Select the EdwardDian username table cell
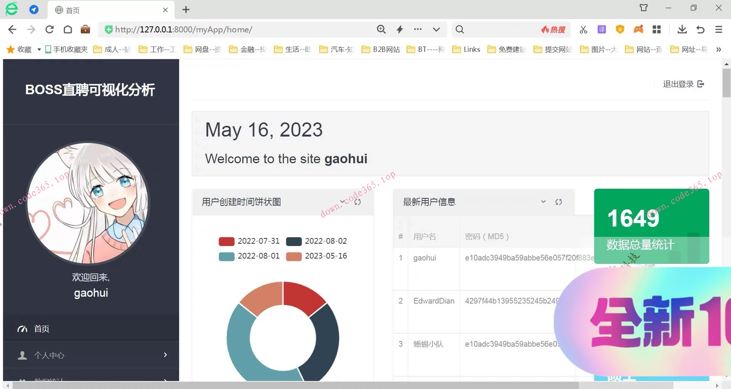The width and height of the screenshot is (731, 389). click(434, 312)
